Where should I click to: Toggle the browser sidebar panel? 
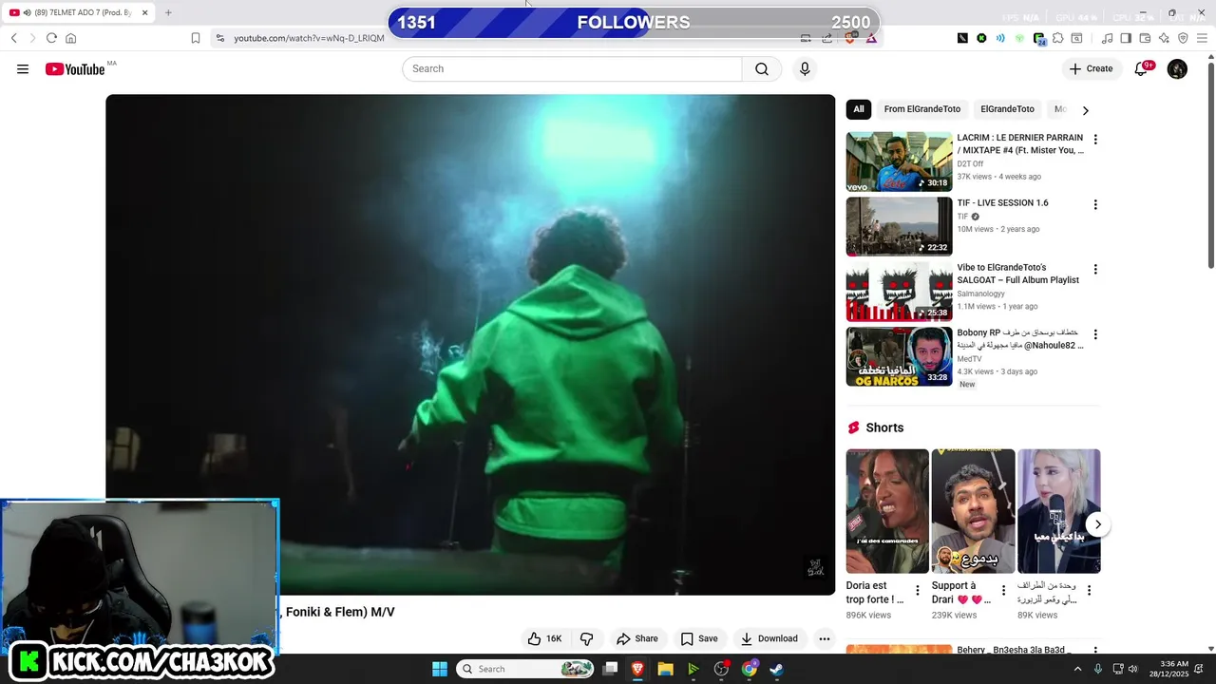point(1126,38)
